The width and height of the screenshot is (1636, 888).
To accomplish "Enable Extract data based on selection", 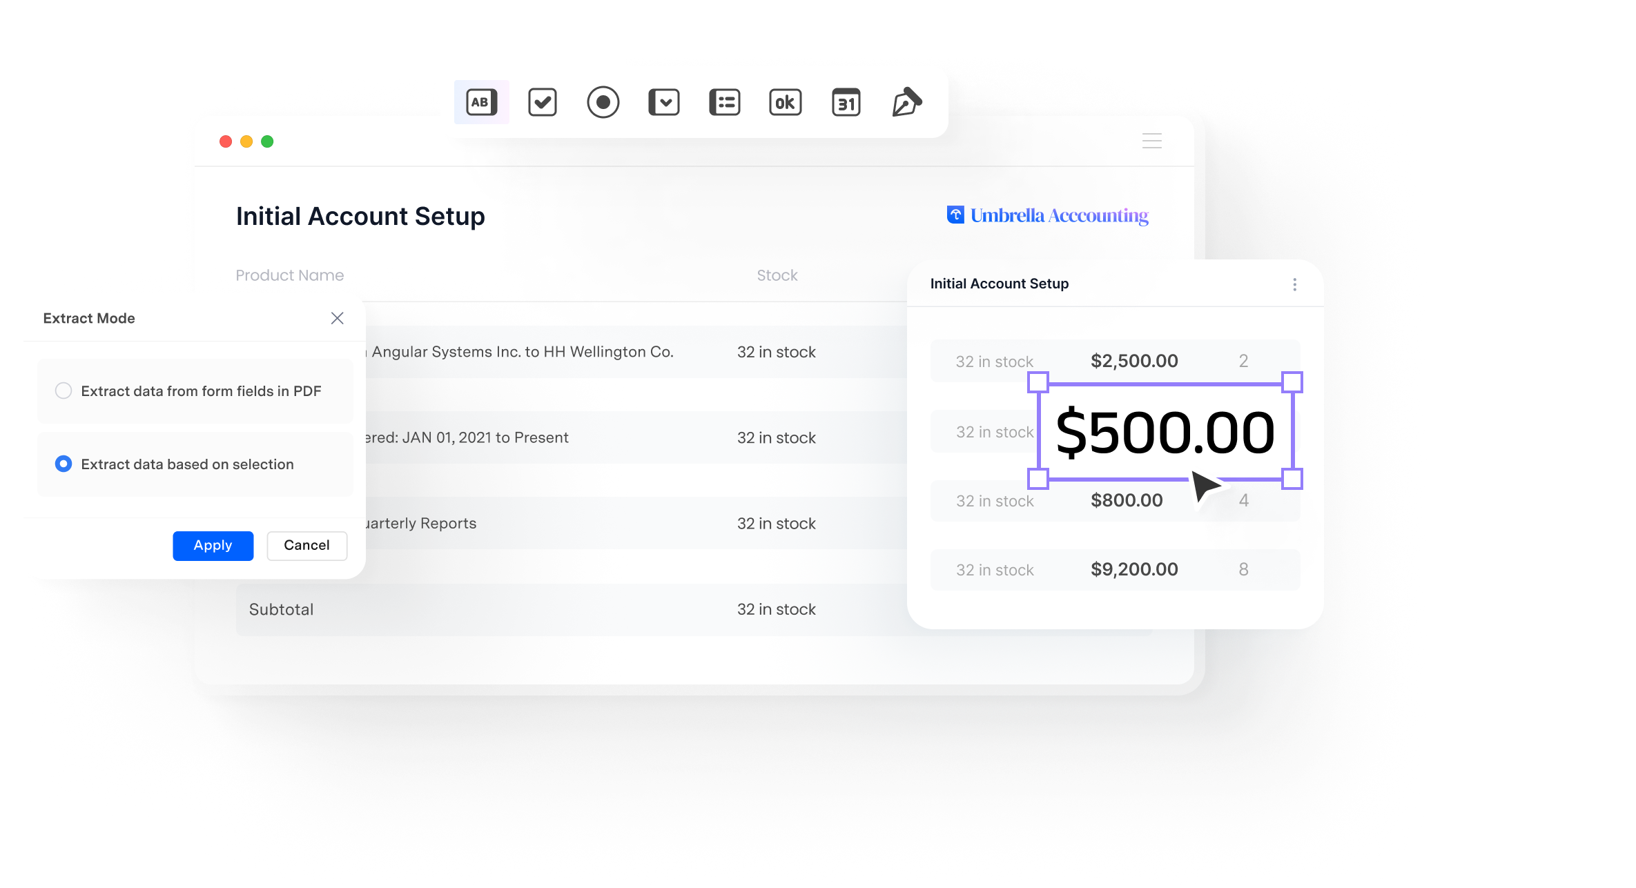I will click(x=64, y=464).
